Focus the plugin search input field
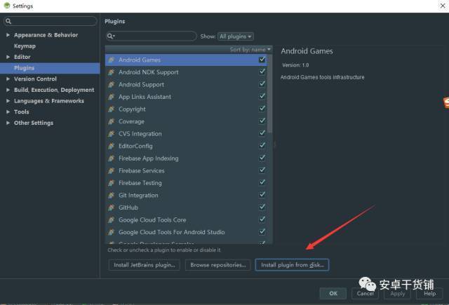Viewport: 449px width, 305px height. tap(152, 36)
